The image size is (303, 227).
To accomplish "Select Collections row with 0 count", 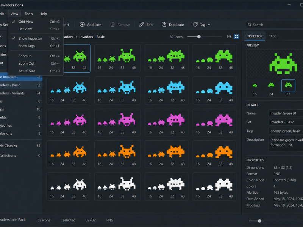I will pos(21,155).
